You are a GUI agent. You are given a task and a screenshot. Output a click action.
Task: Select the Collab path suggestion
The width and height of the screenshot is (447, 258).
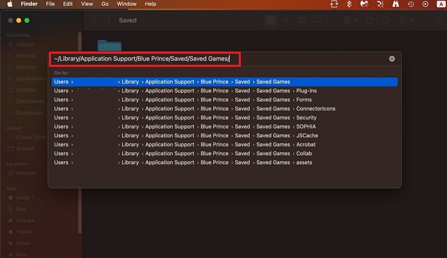pyautogui.click(x=225, y=154)
